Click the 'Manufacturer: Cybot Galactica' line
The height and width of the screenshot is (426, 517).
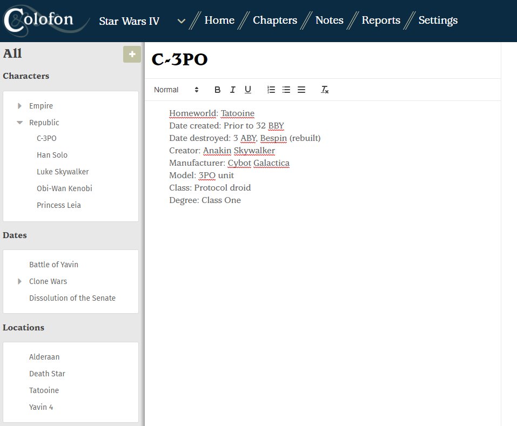pos(229,163)
